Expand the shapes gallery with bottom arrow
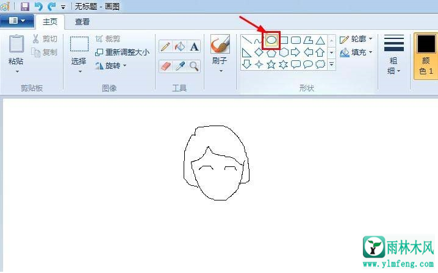This screenshot has width=438, height=273. pyautogui.click(x=331, y=64)
